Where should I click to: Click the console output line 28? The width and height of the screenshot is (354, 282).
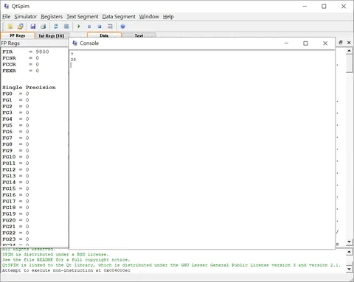click(73, 60)
